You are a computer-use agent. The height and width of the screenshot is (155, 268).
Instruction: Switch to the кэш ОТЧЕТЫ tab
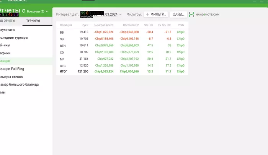pyautogui.click(x=8, y=21)
